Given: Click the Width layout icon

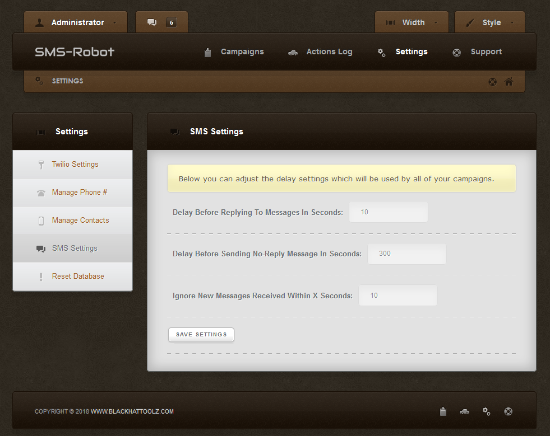Looking at the screenshot, I should (x=390, y=23).
